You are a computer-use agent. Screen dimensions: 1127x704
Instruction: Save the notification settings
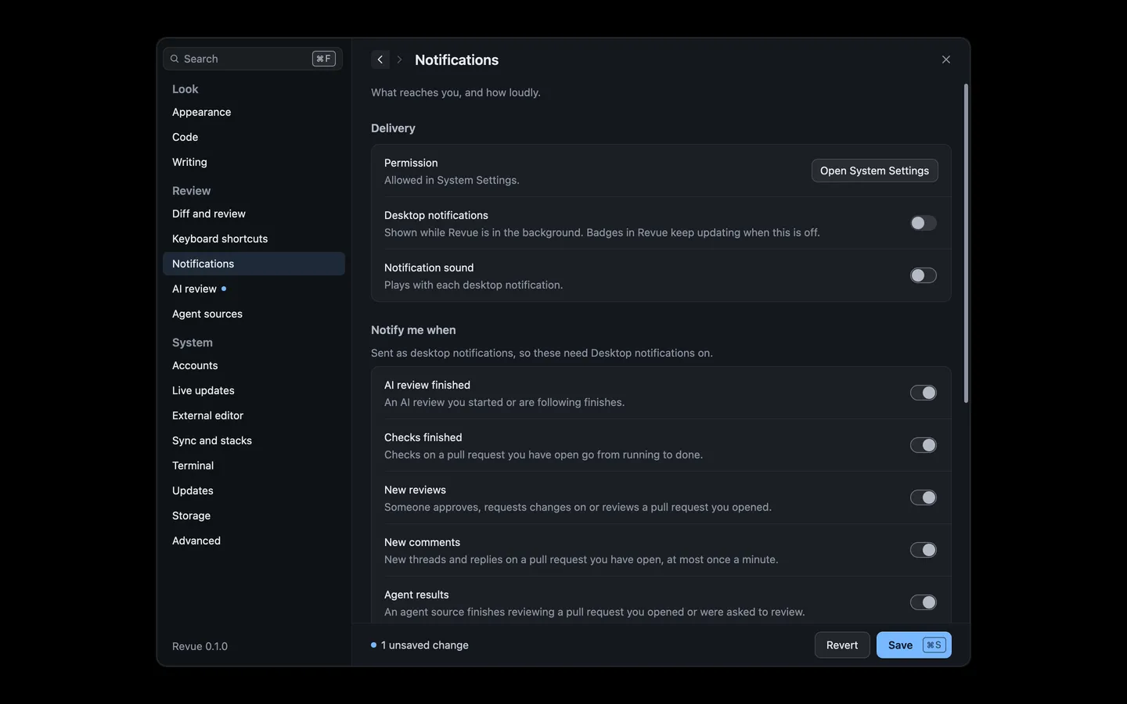tap(913, 645)
